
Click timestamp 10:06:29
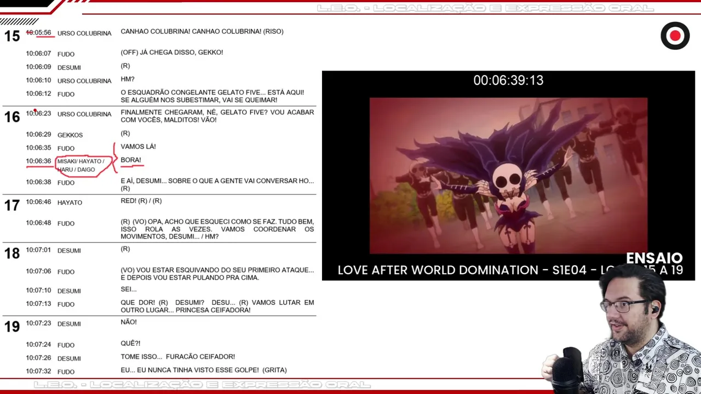click(38, 135)
